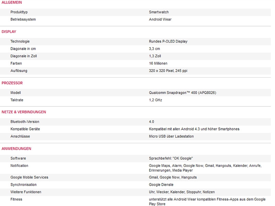Select the Bluetooth-Version label
Viewport: 275px width, 206px height.
pyautogui.click(x=25, y=122)
